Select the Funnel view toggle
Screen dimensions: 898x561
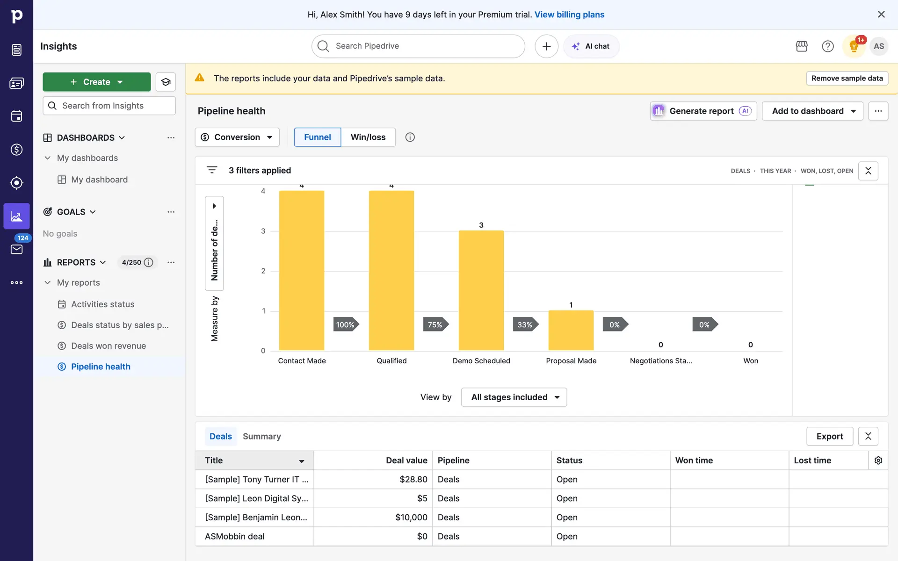pyautogui.click(x=317, y=137)
